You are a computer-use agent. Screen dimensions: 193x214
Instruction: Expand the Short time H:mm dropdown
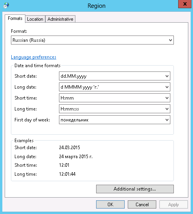tap(114, 98)
